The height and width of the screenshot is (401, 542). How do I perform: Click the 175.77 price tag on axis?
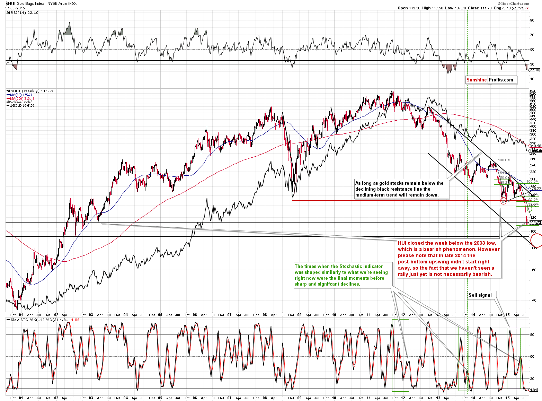click(535, 189)
